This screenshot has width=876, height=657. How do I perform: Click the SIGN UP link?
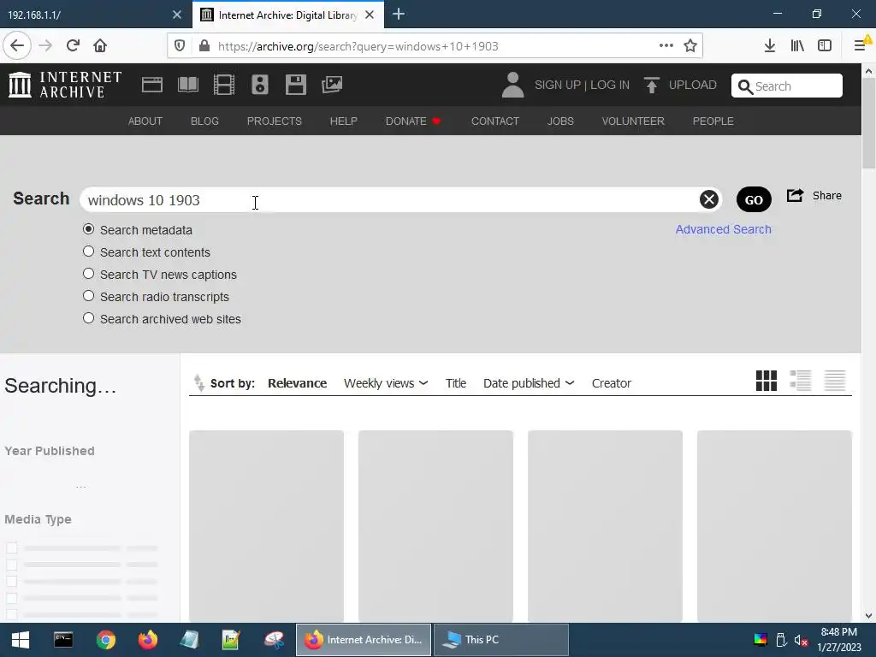tap(558, 85)
